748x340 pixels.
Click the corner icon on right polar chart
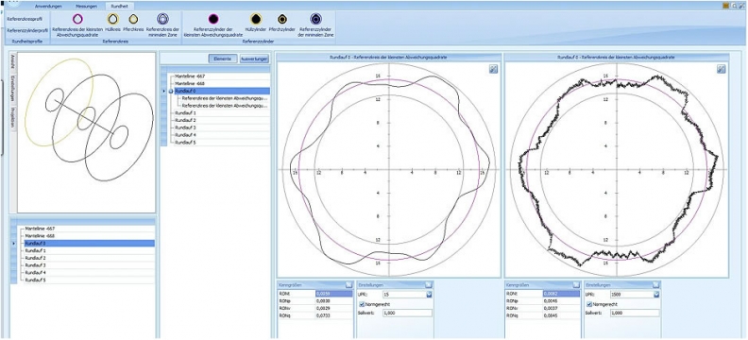[722, 69]
